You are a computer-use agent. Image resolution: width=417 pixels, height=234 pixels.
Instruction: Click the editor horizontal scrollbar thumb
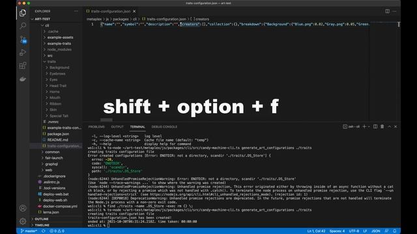point(106,120)
